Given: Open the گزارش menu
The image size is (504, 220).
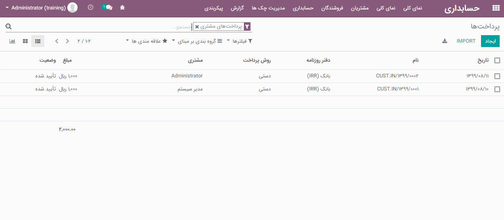Looking at the screenshot, I should point(237,8).
